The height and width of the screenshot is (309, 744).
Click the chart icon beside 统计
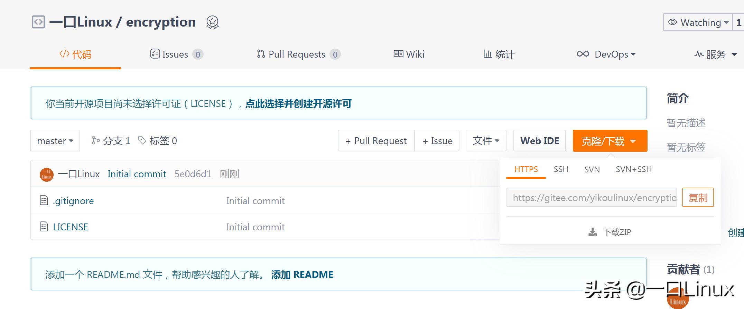tap(487, 54)
